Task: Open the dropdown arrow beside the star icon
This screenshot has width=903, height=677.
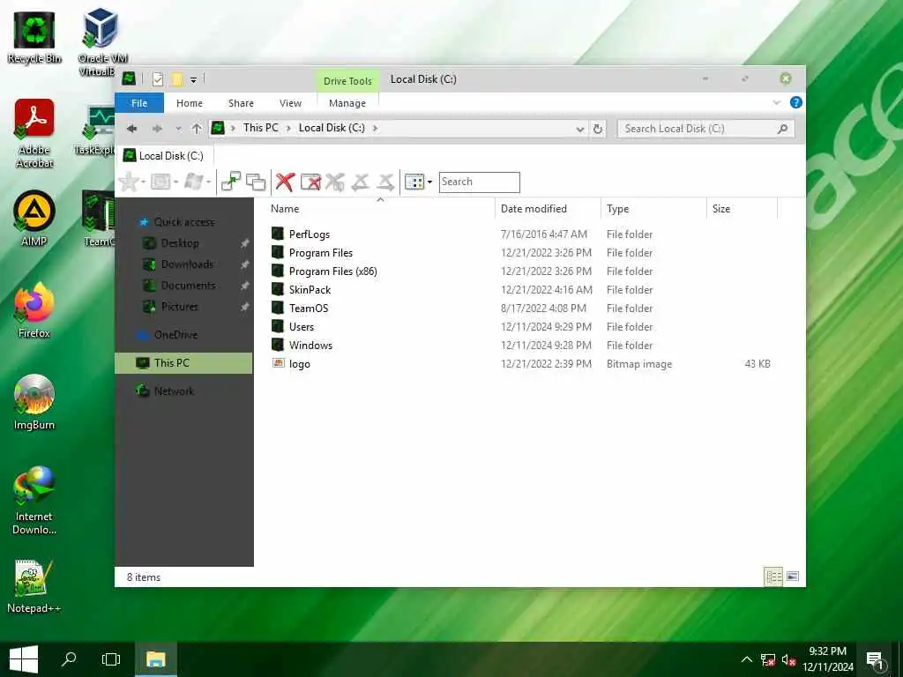Action: pyautogui.click(x=142, y=182)
